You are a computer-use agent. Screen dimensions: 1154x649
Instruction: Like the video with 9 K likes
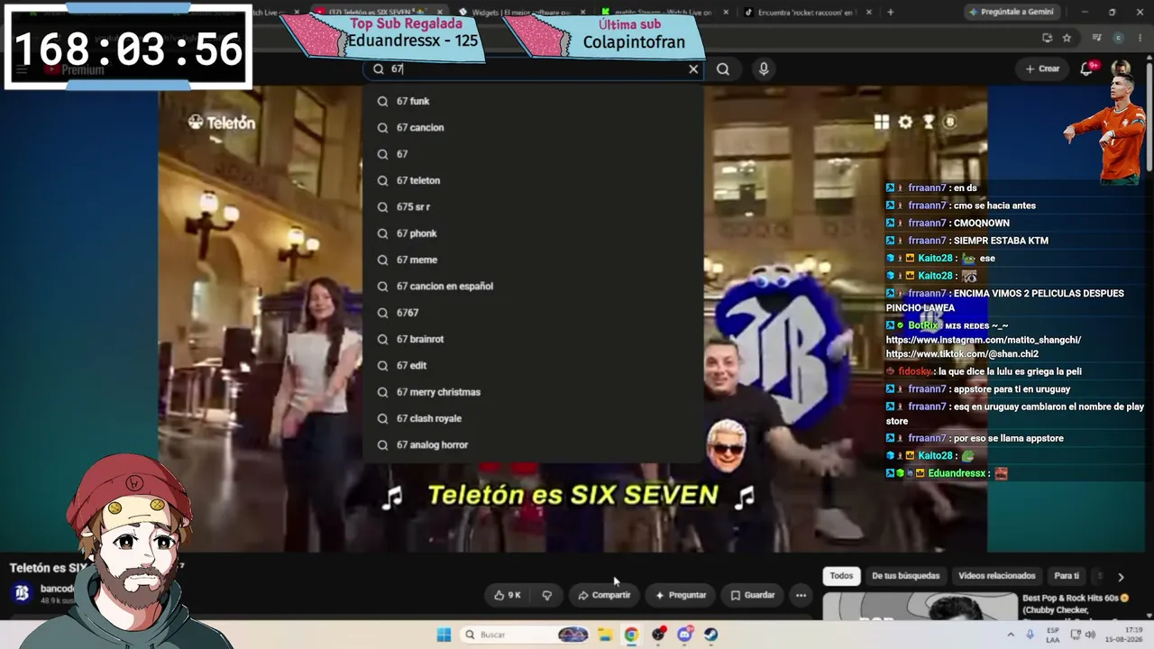coord(508,595)
